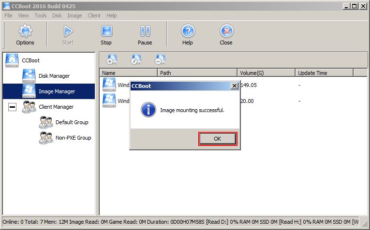Select the image row with volume 20.00
This screenshot has height=230, width=370.
point(234,101)
